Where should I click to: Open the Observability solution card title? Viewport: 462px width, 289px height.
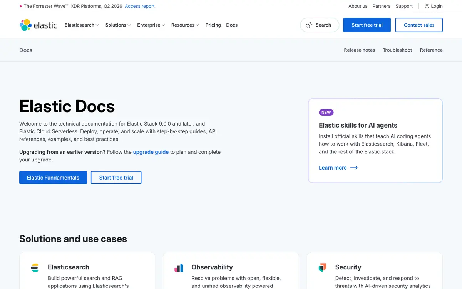(212, 267)
